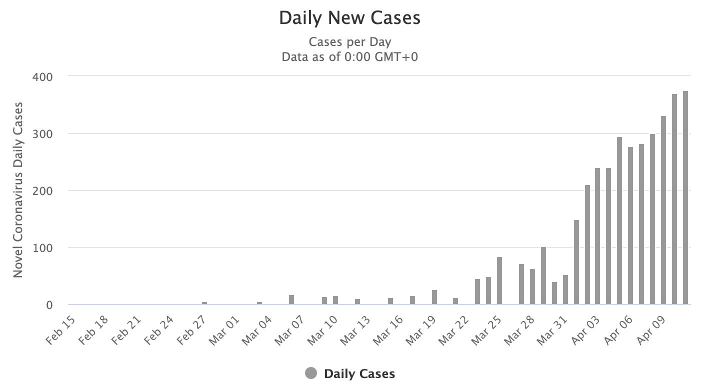Select the Mar 25 bar

[499, 280]
